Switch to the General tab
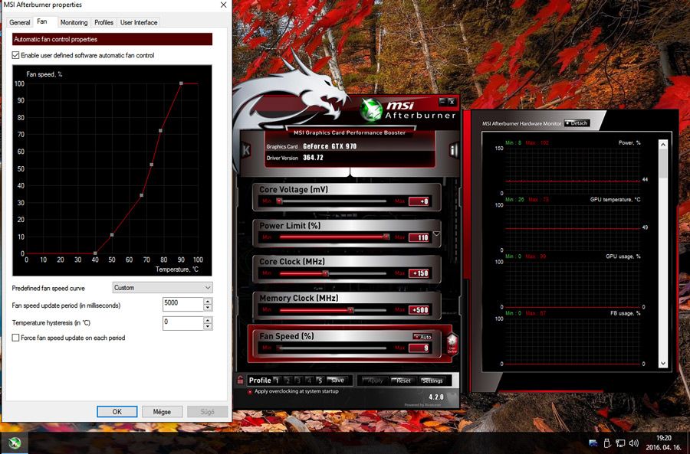 (20, 22)
